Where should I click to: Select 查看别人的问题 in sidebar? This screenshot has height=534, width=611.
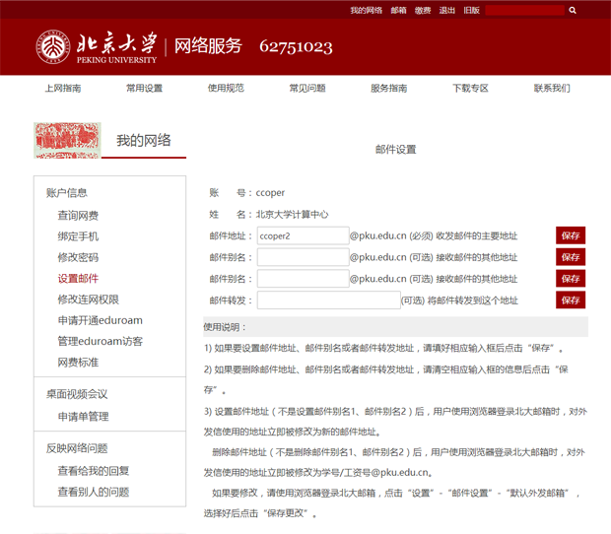point(94,492)
